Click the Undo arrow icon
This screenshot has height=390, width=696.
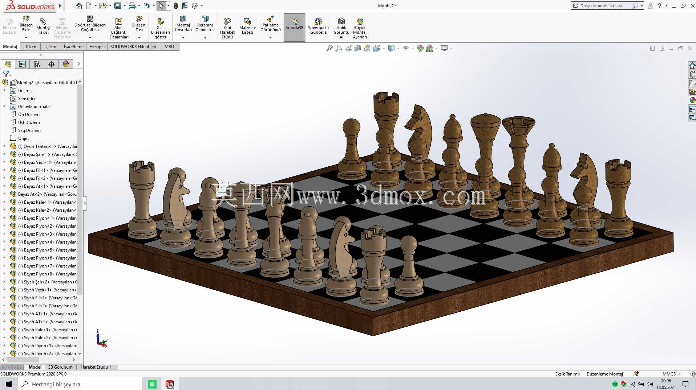[x=146, y=6]
